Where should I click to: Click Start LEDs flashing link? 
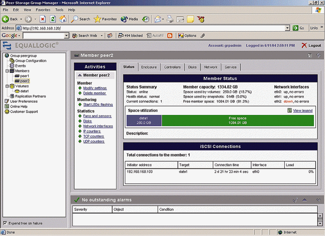tap(98, 105)
